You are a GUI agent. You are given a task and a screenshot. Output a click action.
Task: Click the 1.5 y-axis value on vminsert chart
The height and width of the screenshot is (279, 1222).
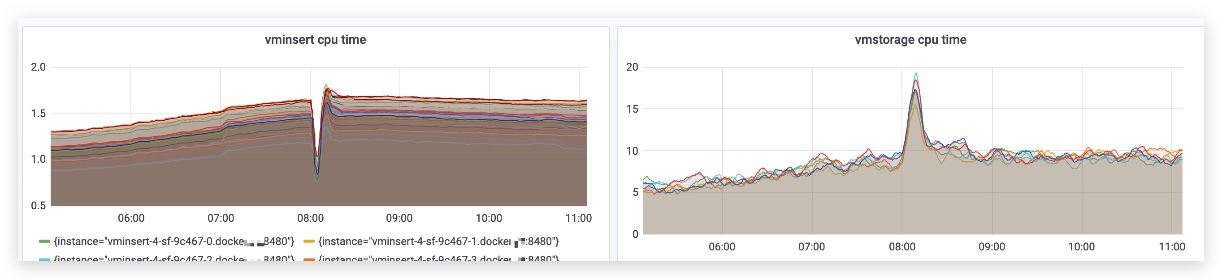(39, 113)
